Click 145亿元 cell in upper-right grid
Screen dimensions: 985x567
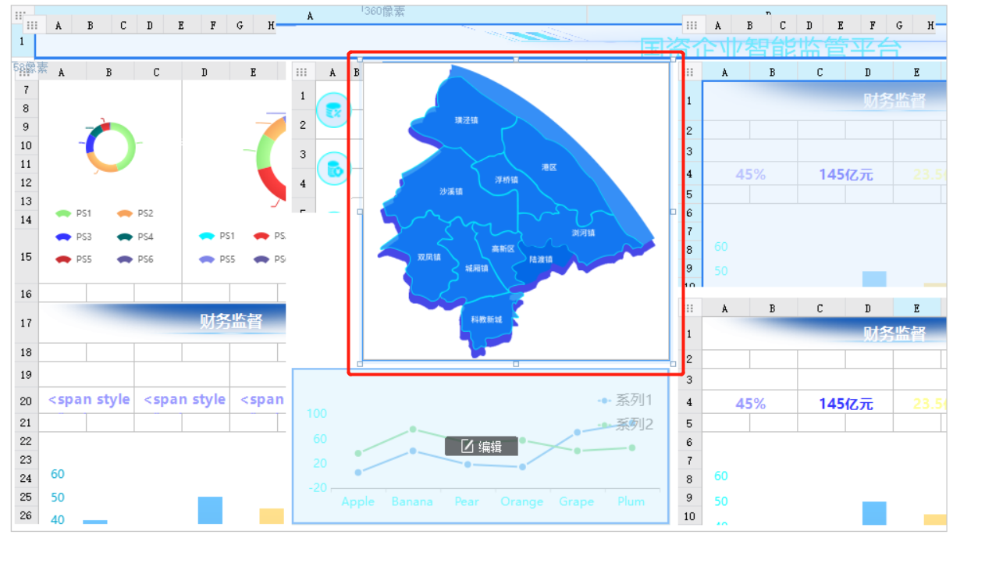846,174
